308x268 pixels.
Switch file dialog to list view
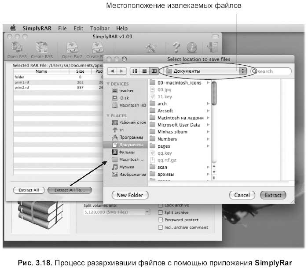coord(144,71)
